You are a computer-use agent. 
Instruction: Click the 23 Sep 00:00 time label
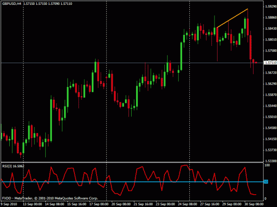pyautogui.click(x=165, y=204)
